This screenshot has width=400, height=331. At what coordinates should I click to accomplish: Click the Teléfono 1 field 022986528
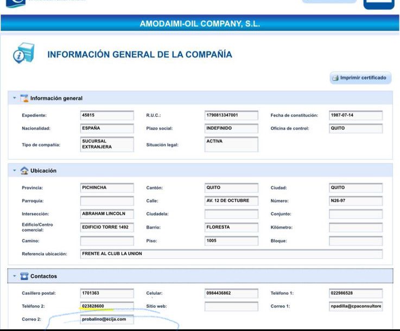pyautogui.click(x=355, y=293)
